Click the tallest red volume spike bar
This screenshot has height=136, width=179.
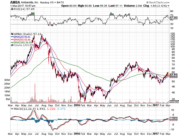(x=35, y=94)
